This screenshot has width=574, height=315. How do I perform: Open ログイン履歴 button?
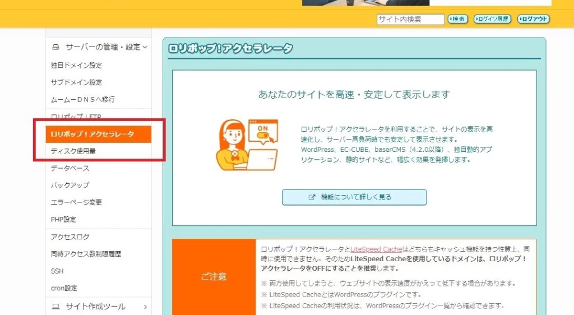(492, 19)
